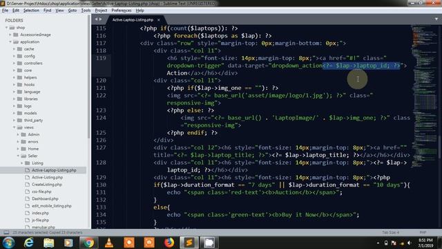Screen dimensions: 442x249
Task: Collapse the shop root folder arrow
Action: tap(6, 28)
